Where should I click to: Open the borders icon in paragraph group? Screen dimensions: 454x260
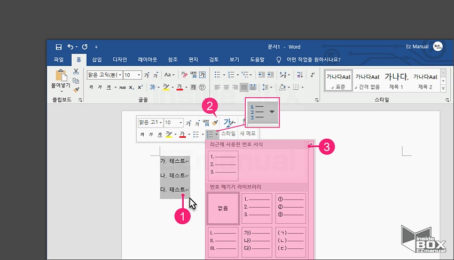pos(295,87)
